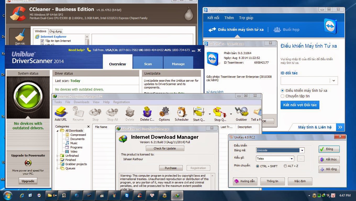
Task: Open the Kiểu gõ Telex dropdown
Action: click(x=292, y=159)
